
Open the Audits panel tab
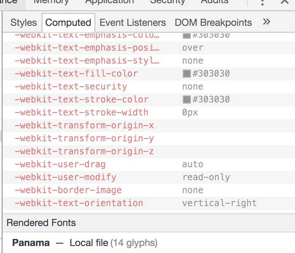pos(215,2)
